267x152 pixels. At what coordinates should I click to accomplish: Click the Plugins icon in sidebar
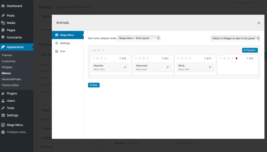pyautogui.click(x=3, y=93)
